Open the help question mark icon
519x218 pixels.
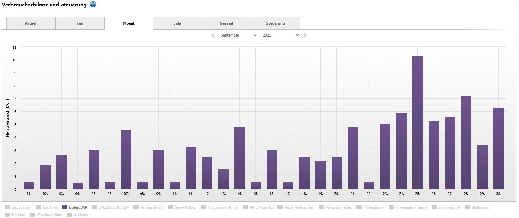tap(93, 5)
